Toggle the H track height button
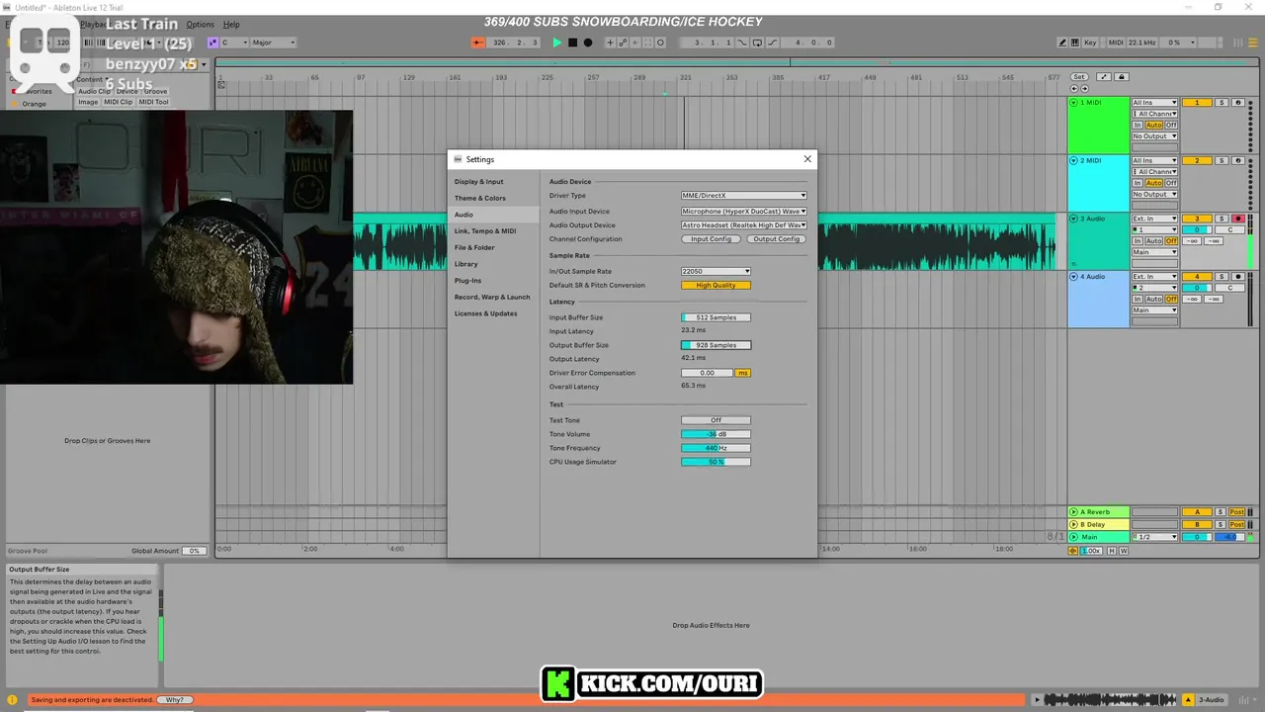 pos(1112,551)
